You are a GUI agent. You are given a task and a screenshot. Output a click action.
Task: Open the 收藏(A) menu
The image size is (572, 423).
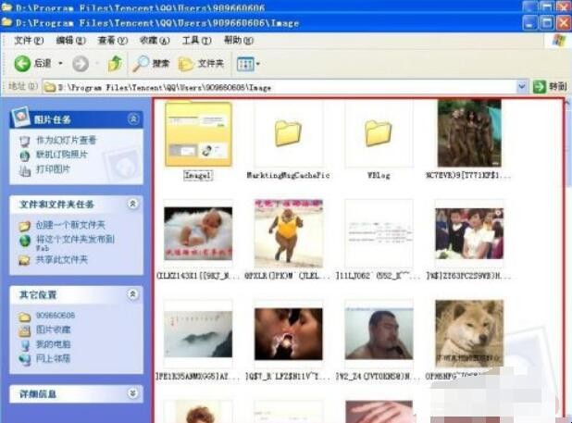pos(155,40)
